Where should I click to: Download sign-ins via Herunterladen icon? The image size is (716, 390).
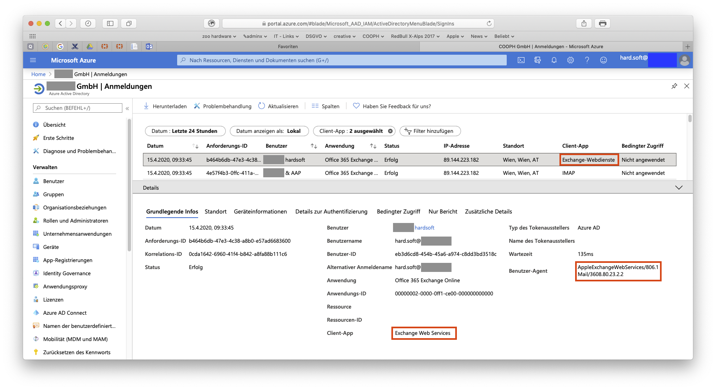pyautogui.click(x=146, y=106)
